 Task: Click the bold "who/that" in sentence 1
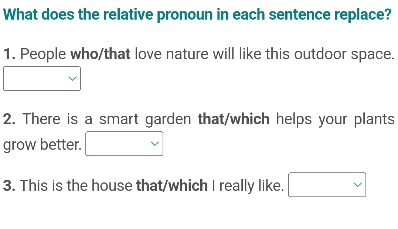[x=100, y=55]
